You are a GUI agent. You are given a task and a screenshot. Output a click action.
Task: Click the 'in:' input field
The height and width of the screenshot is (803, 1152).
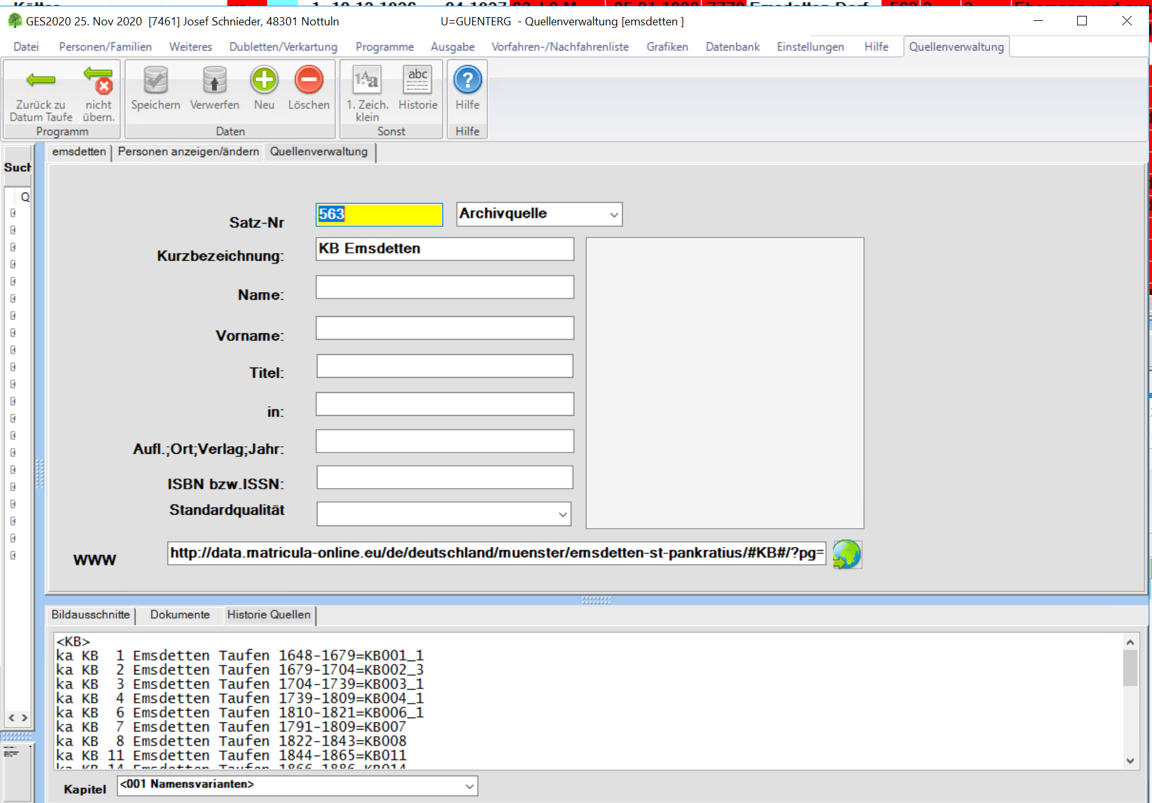(x=445, y=404)
